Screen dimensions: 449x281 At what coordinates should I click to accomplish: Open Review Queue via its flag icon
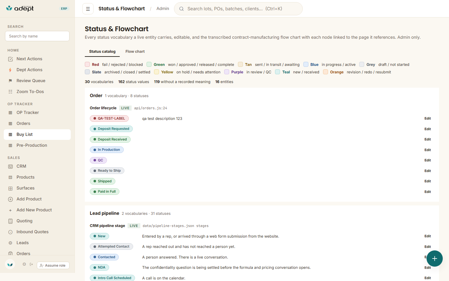[10, 81]
